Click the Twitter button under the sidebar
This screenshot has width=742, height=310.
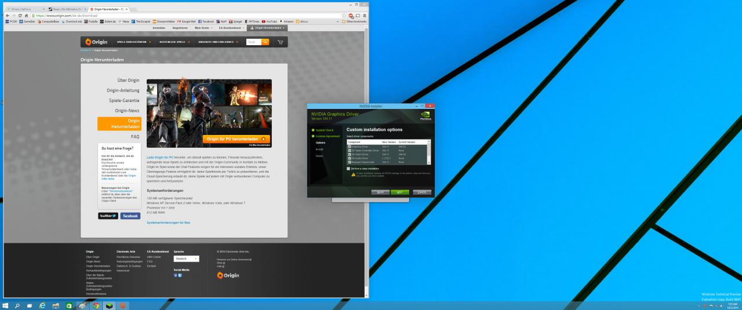(x=108, y=216)
